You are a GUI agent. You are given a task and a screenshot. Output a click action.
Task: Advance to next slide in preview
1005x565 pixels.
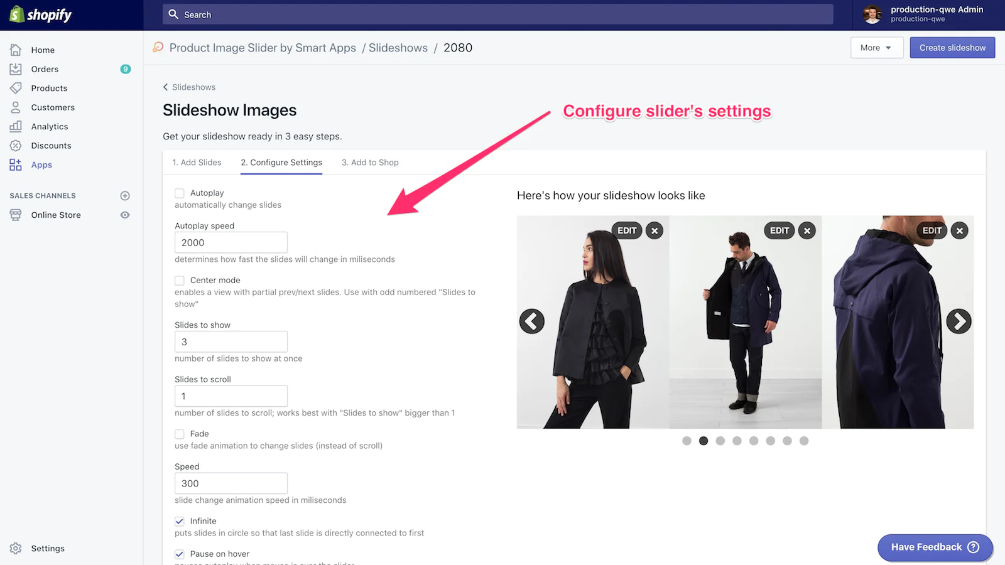959,321
